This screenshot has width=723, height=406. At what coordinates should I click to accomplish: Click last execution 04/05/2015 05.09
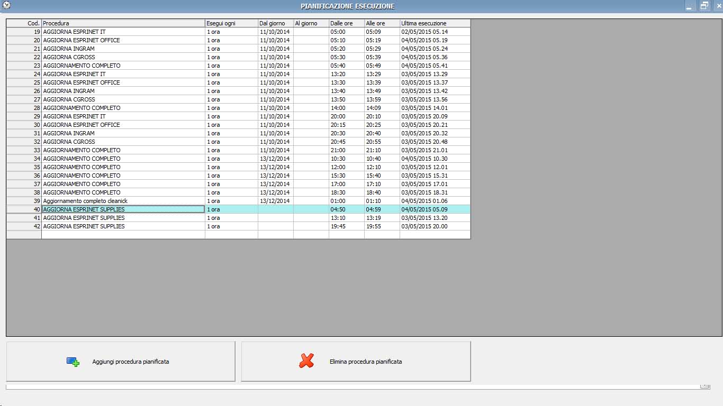[435, 209]
